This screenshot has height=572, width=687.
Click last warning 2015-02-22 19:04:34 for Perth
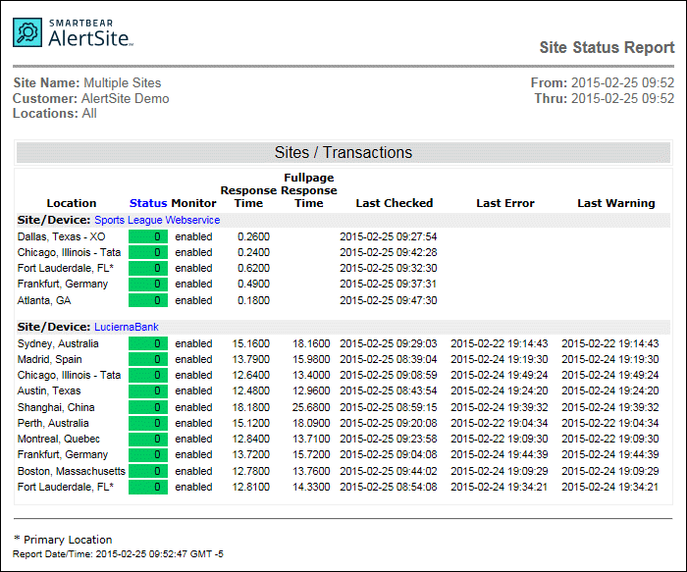(610, 423)
